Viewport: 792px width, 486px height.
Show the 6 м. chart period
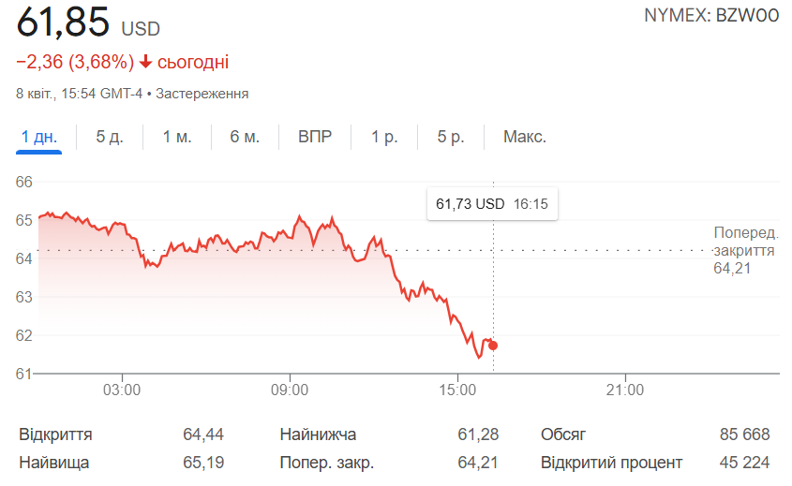coord(245,137)
